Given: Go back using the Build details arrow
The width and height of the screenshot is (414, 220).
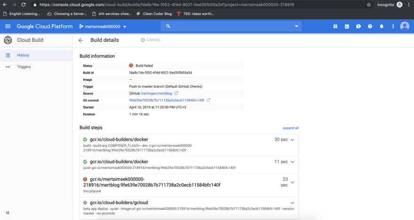Looking at the screenshot, I should coord(81,40).
